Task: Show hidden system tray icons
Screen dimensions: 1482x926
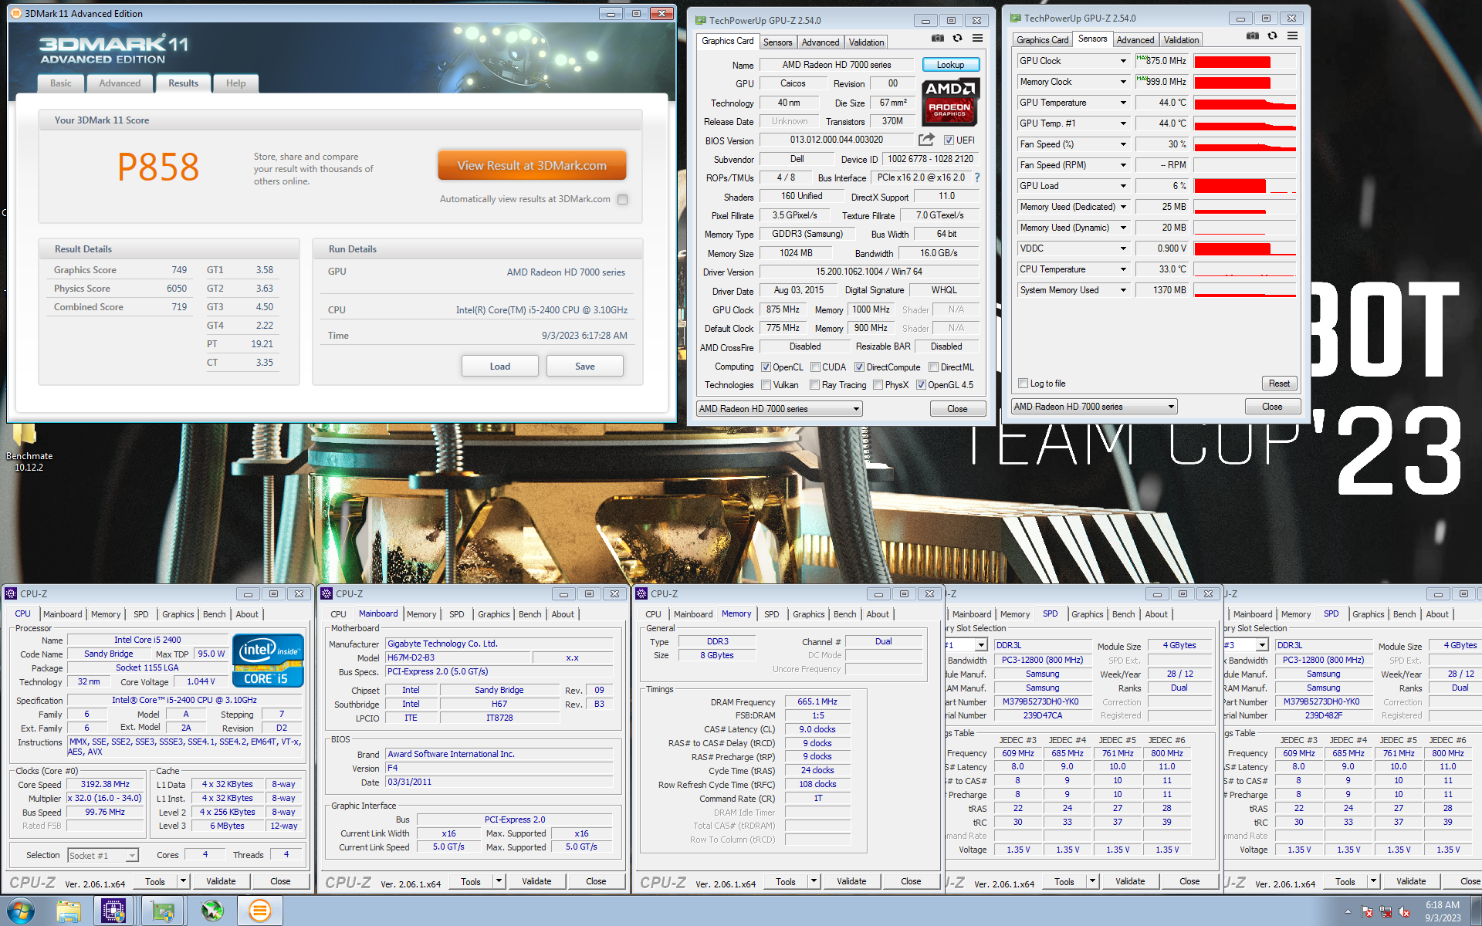Action: [x=1348, y=912]
